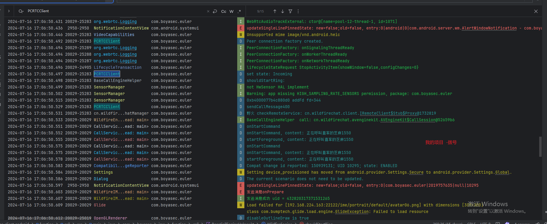Select the LifecycleTransaction tag
Screen dimensions: 547x224
(118, 67)
